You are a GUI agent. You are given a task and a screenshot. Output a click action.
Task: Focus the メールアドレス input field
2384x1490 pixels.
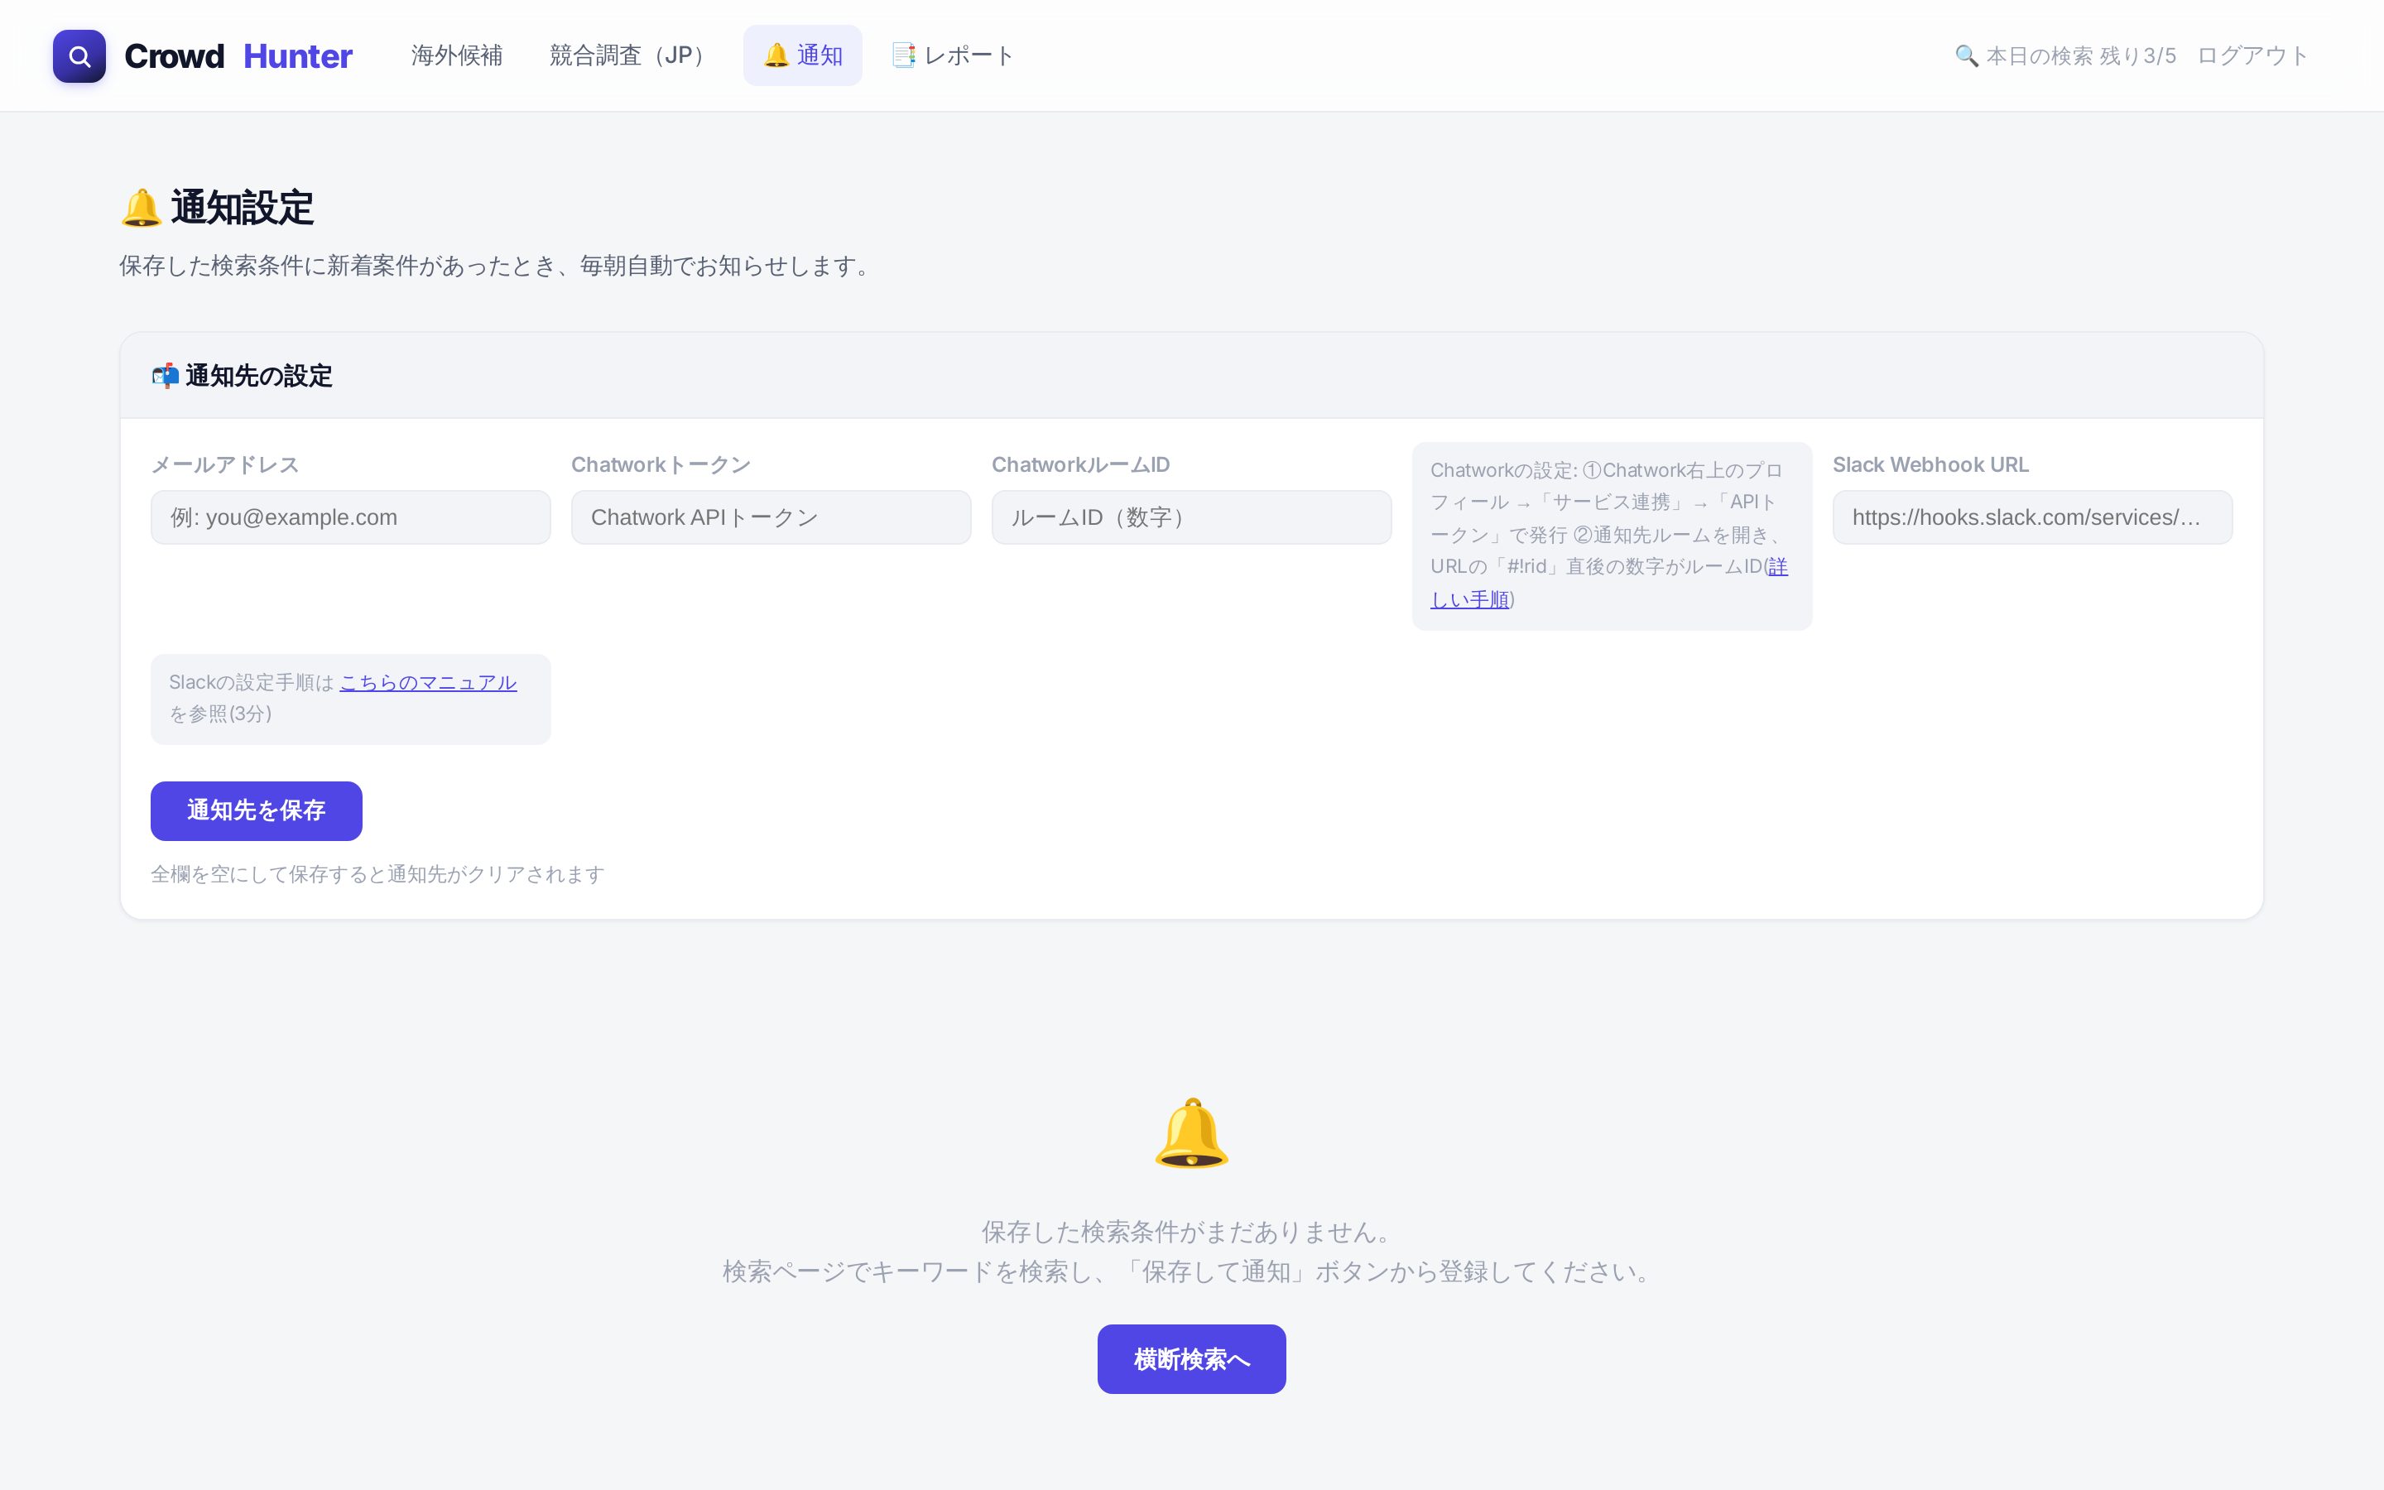(351, 517)
